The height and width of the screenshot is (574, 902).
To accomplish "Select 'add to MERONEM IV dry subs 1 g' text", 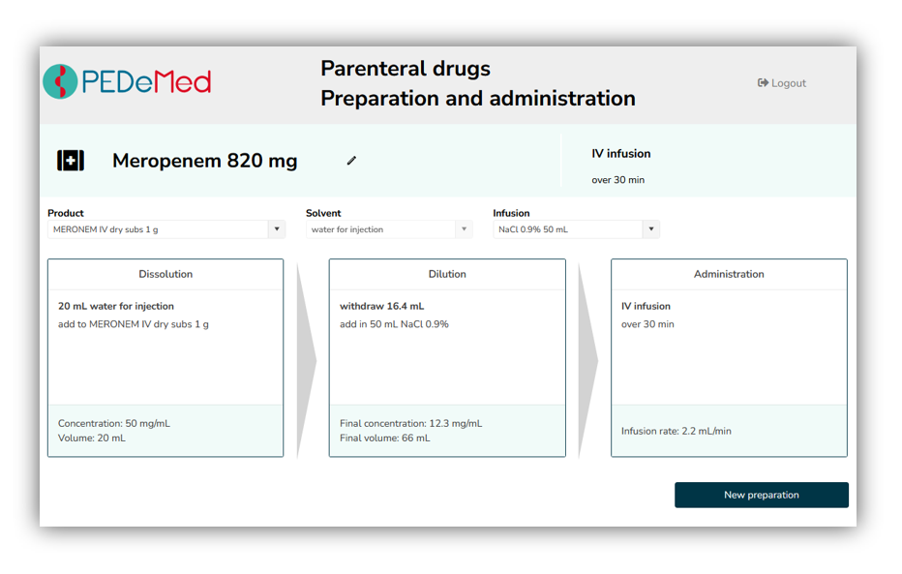I will coord(134,324).
